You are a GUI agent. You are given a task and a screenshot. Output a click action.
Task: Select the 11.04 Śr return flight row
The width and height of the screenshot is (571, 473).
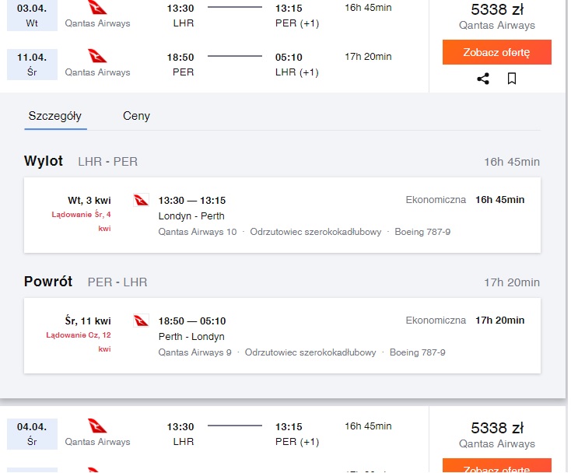click(215, 65)
